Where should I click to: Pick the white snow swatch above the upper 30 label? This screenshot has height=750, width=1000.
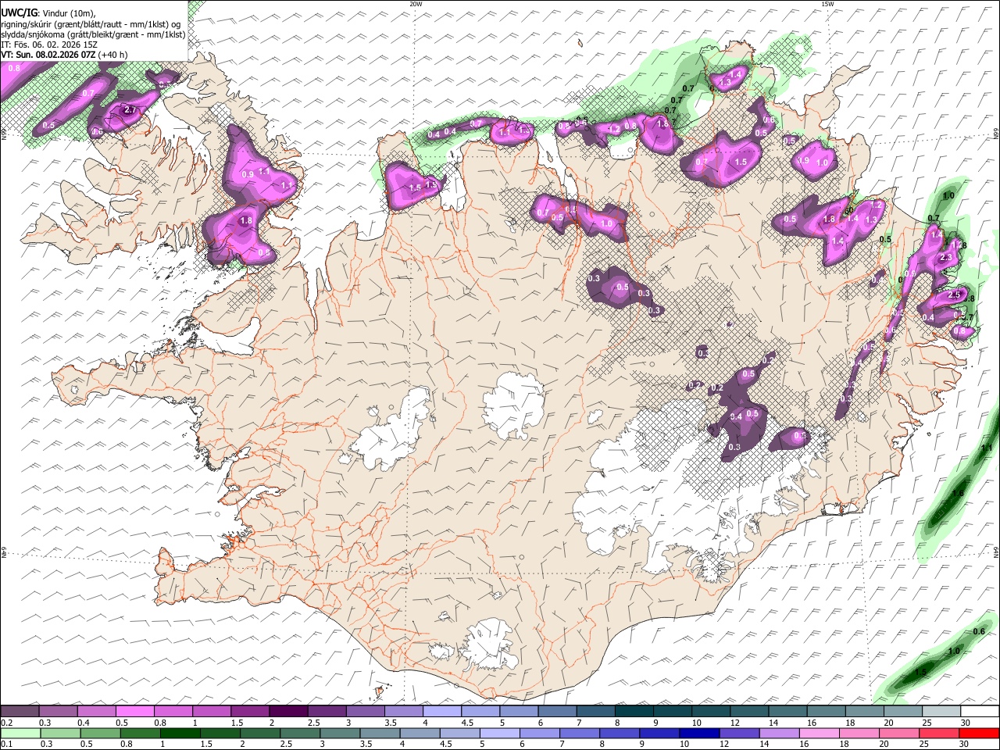(x=980, y=712)
